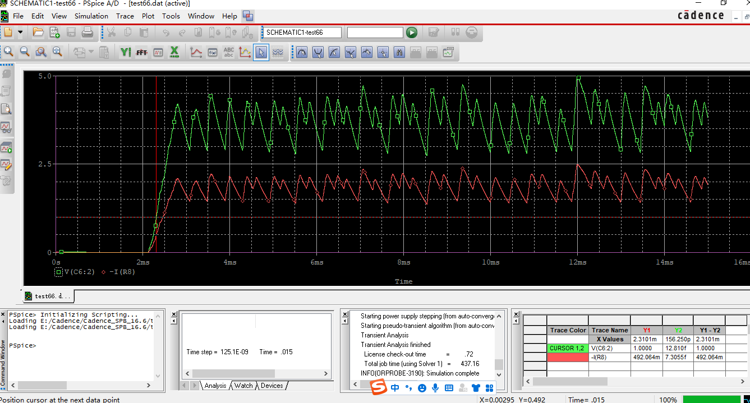
Task: Click the green CURSOR 1,2 color cell
Action: pos(568,348)
